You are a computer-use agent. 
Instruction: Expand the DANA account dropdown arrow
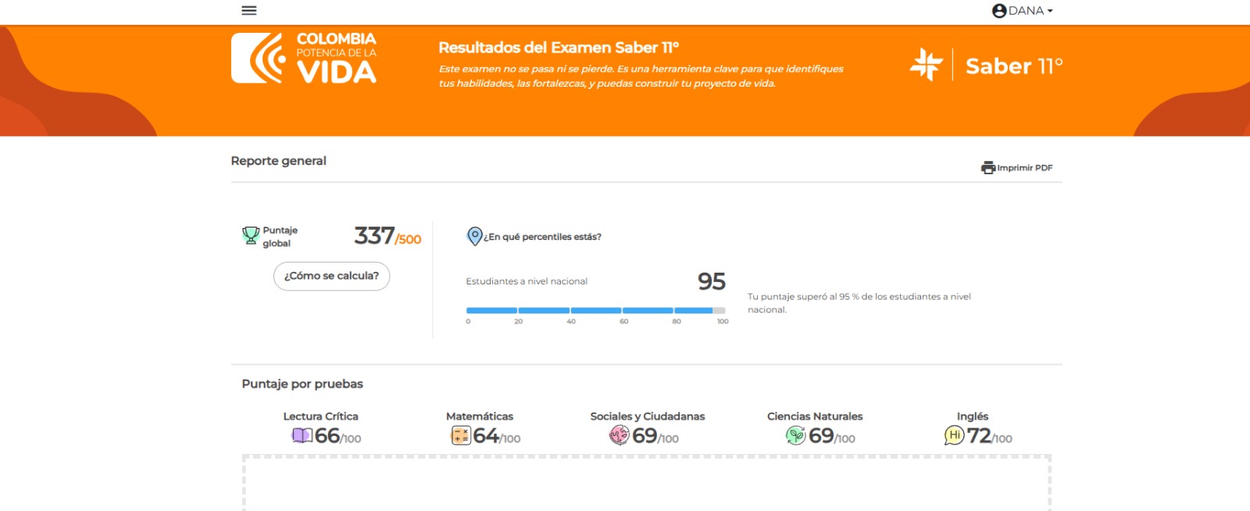click(x=1050, y=11)
